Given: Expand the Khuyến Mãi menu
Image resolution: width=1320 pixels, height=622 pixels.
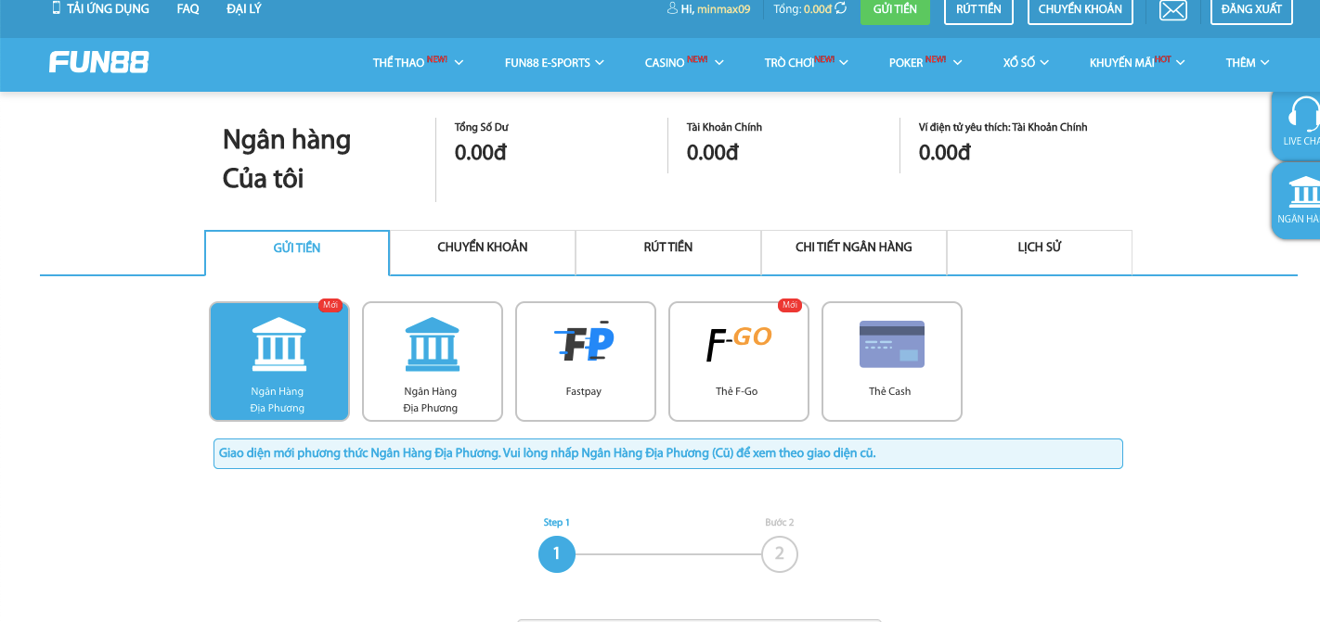Looking at the screenshot, I should click(1137, 63).
